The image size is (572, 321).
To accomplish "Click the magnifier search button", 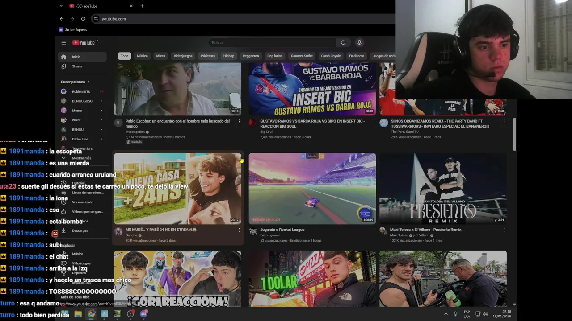I will click(x=343, y=43).
